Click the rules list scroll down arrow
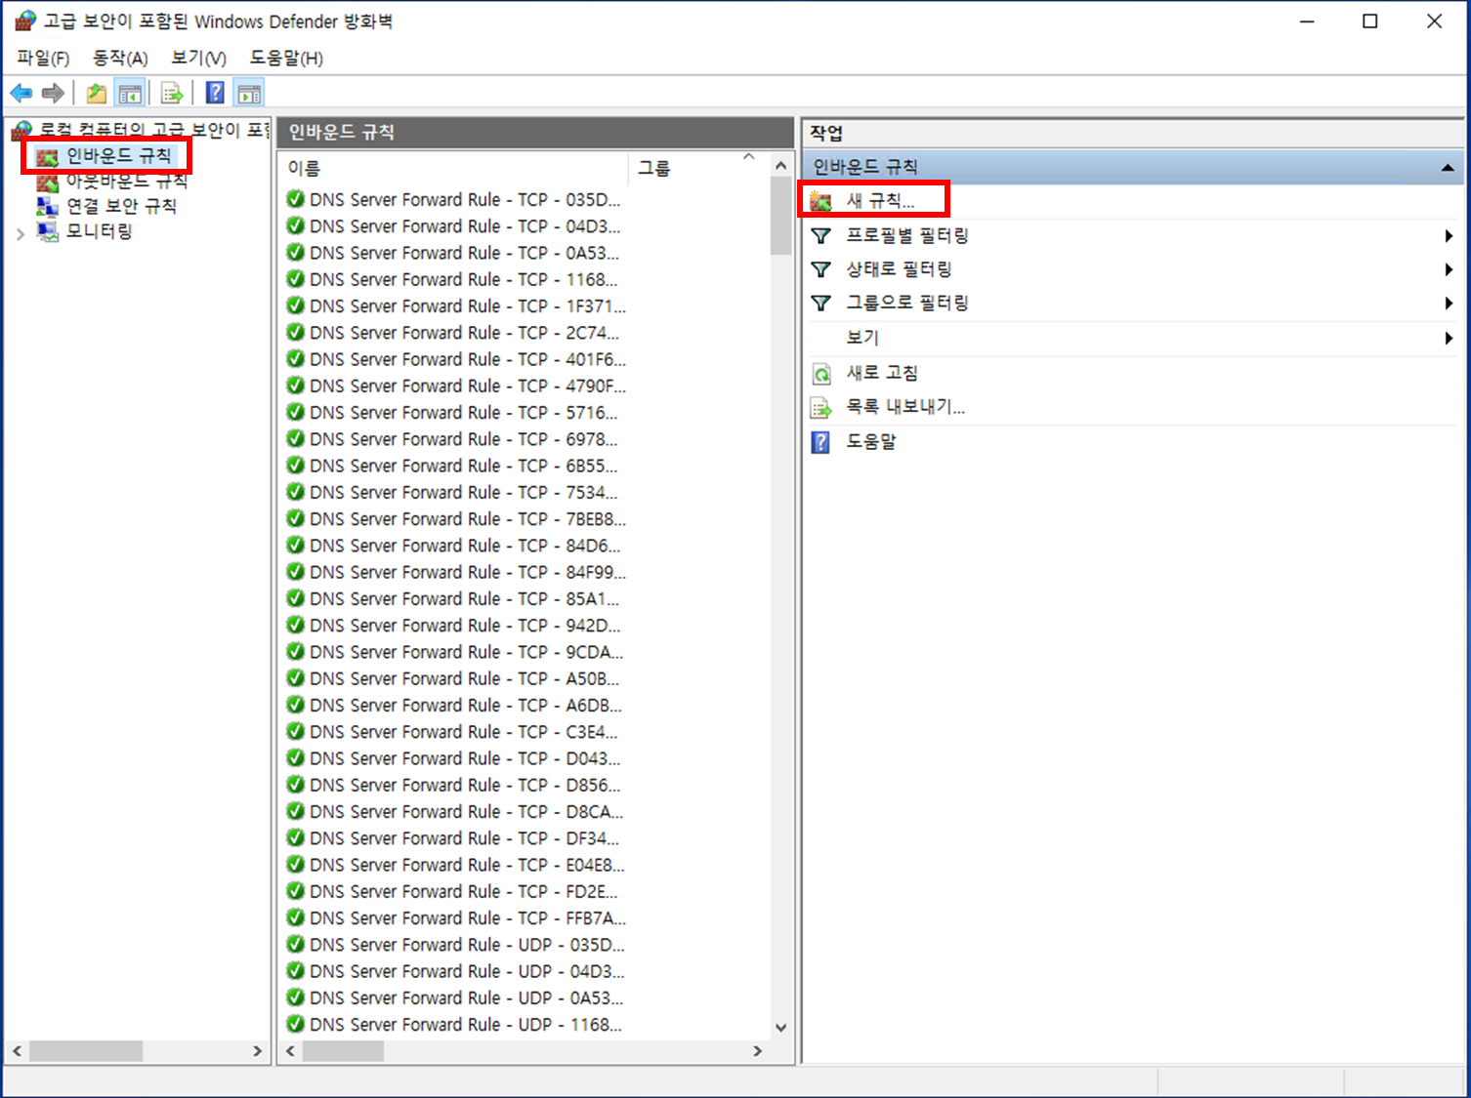1471x1098 pixels. [x=780, y=1027]
